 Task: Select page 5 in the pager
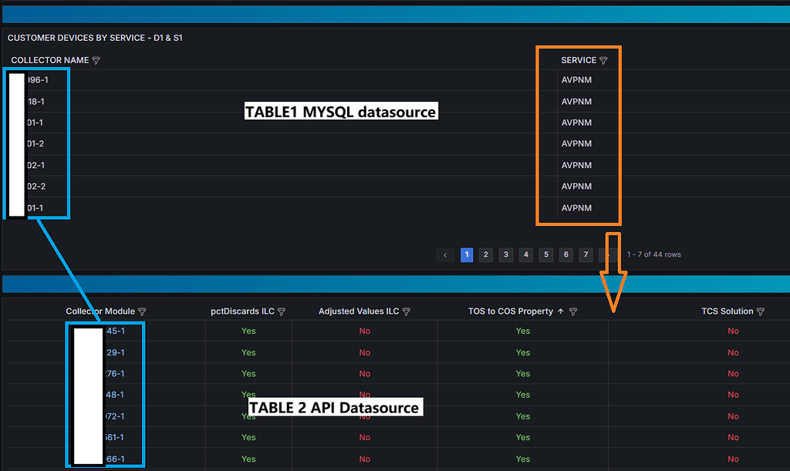(545, 254)
